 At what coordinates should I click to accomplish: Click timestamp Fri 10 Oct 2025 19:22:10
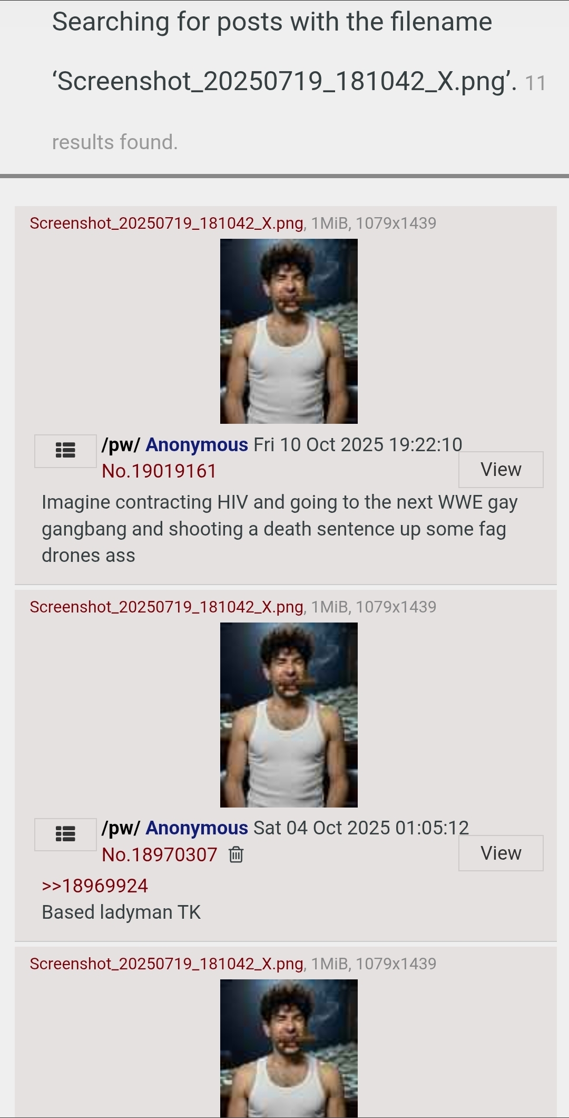[x=358, y=445]
